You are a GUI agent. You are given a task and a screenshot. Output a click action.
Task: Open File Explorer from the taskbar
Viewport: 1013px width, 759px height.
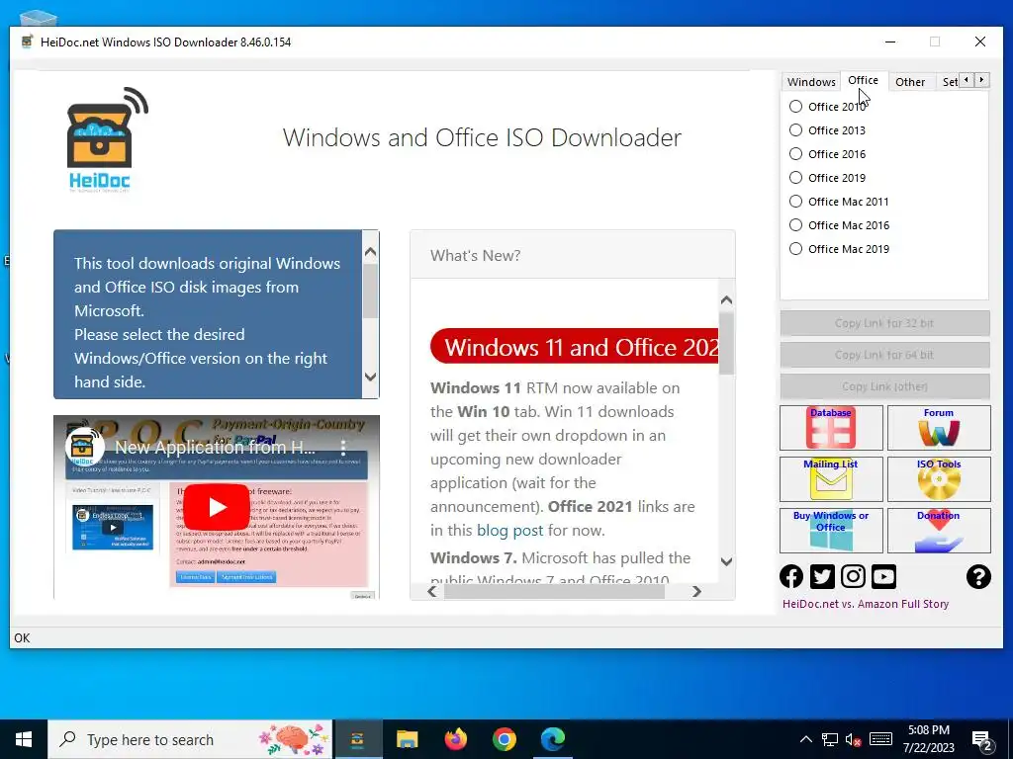coord(407,739)
